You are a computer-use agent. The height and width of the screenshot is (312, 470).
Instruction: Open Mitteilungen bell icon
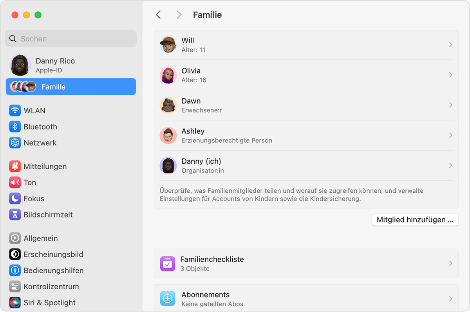(15, 166)
